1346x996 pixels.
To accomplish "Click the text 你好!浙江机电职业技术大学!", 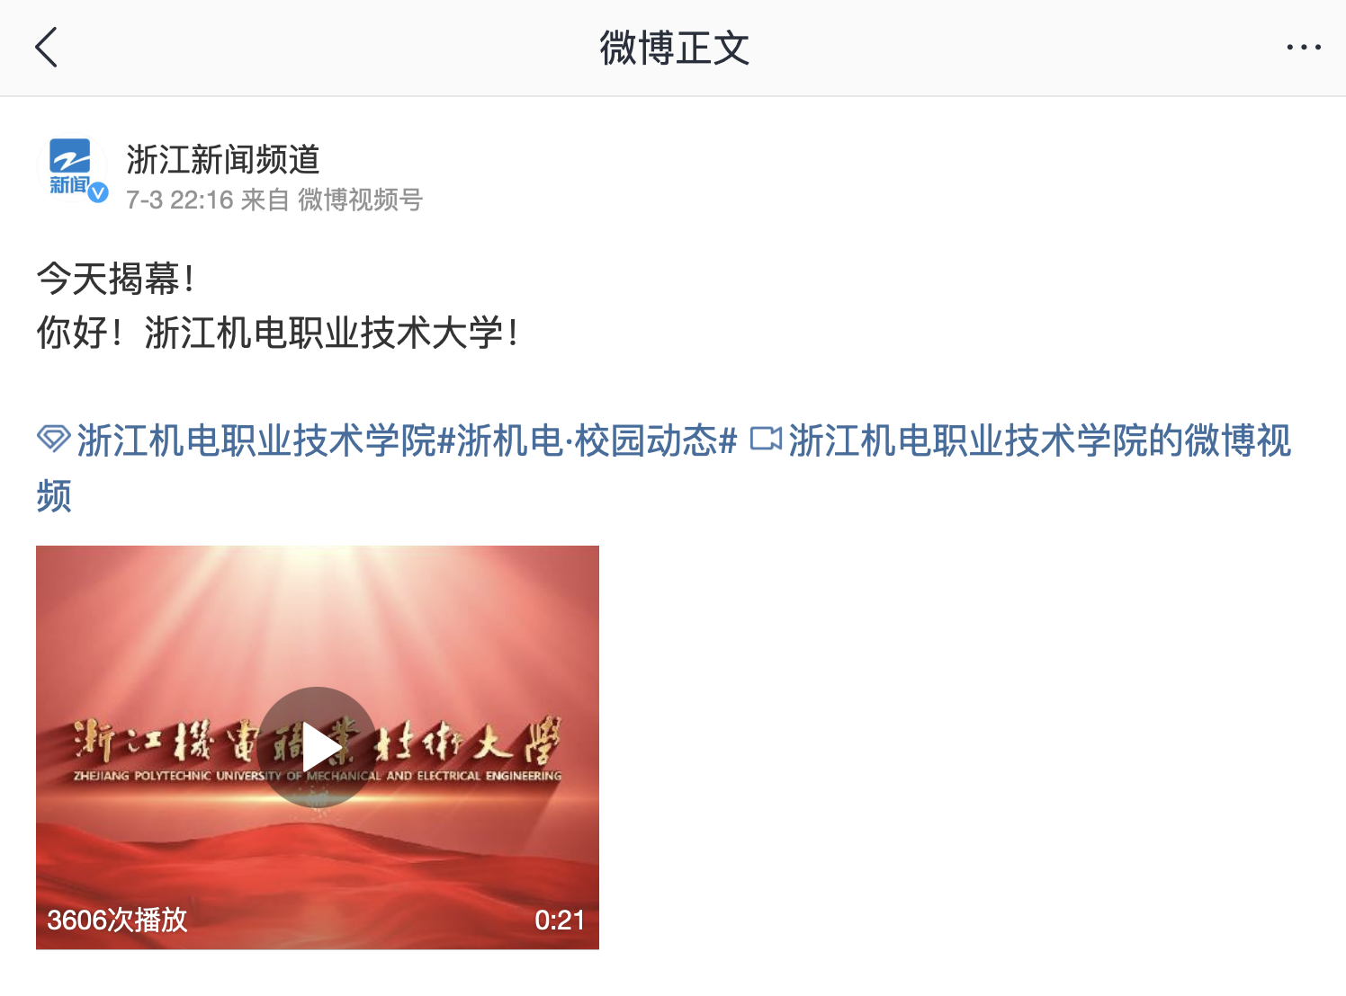I will point(277,333).
